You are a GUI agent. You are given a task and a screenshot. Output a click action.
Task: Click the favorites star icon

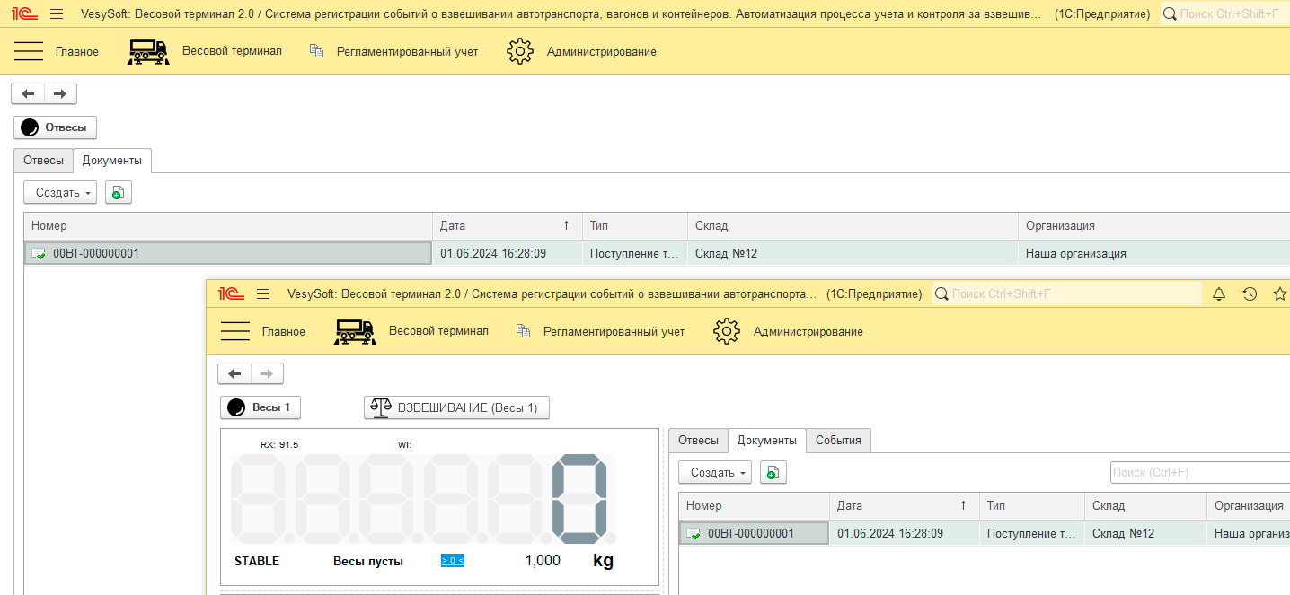pyautogui.click(x=1279, y=293)
